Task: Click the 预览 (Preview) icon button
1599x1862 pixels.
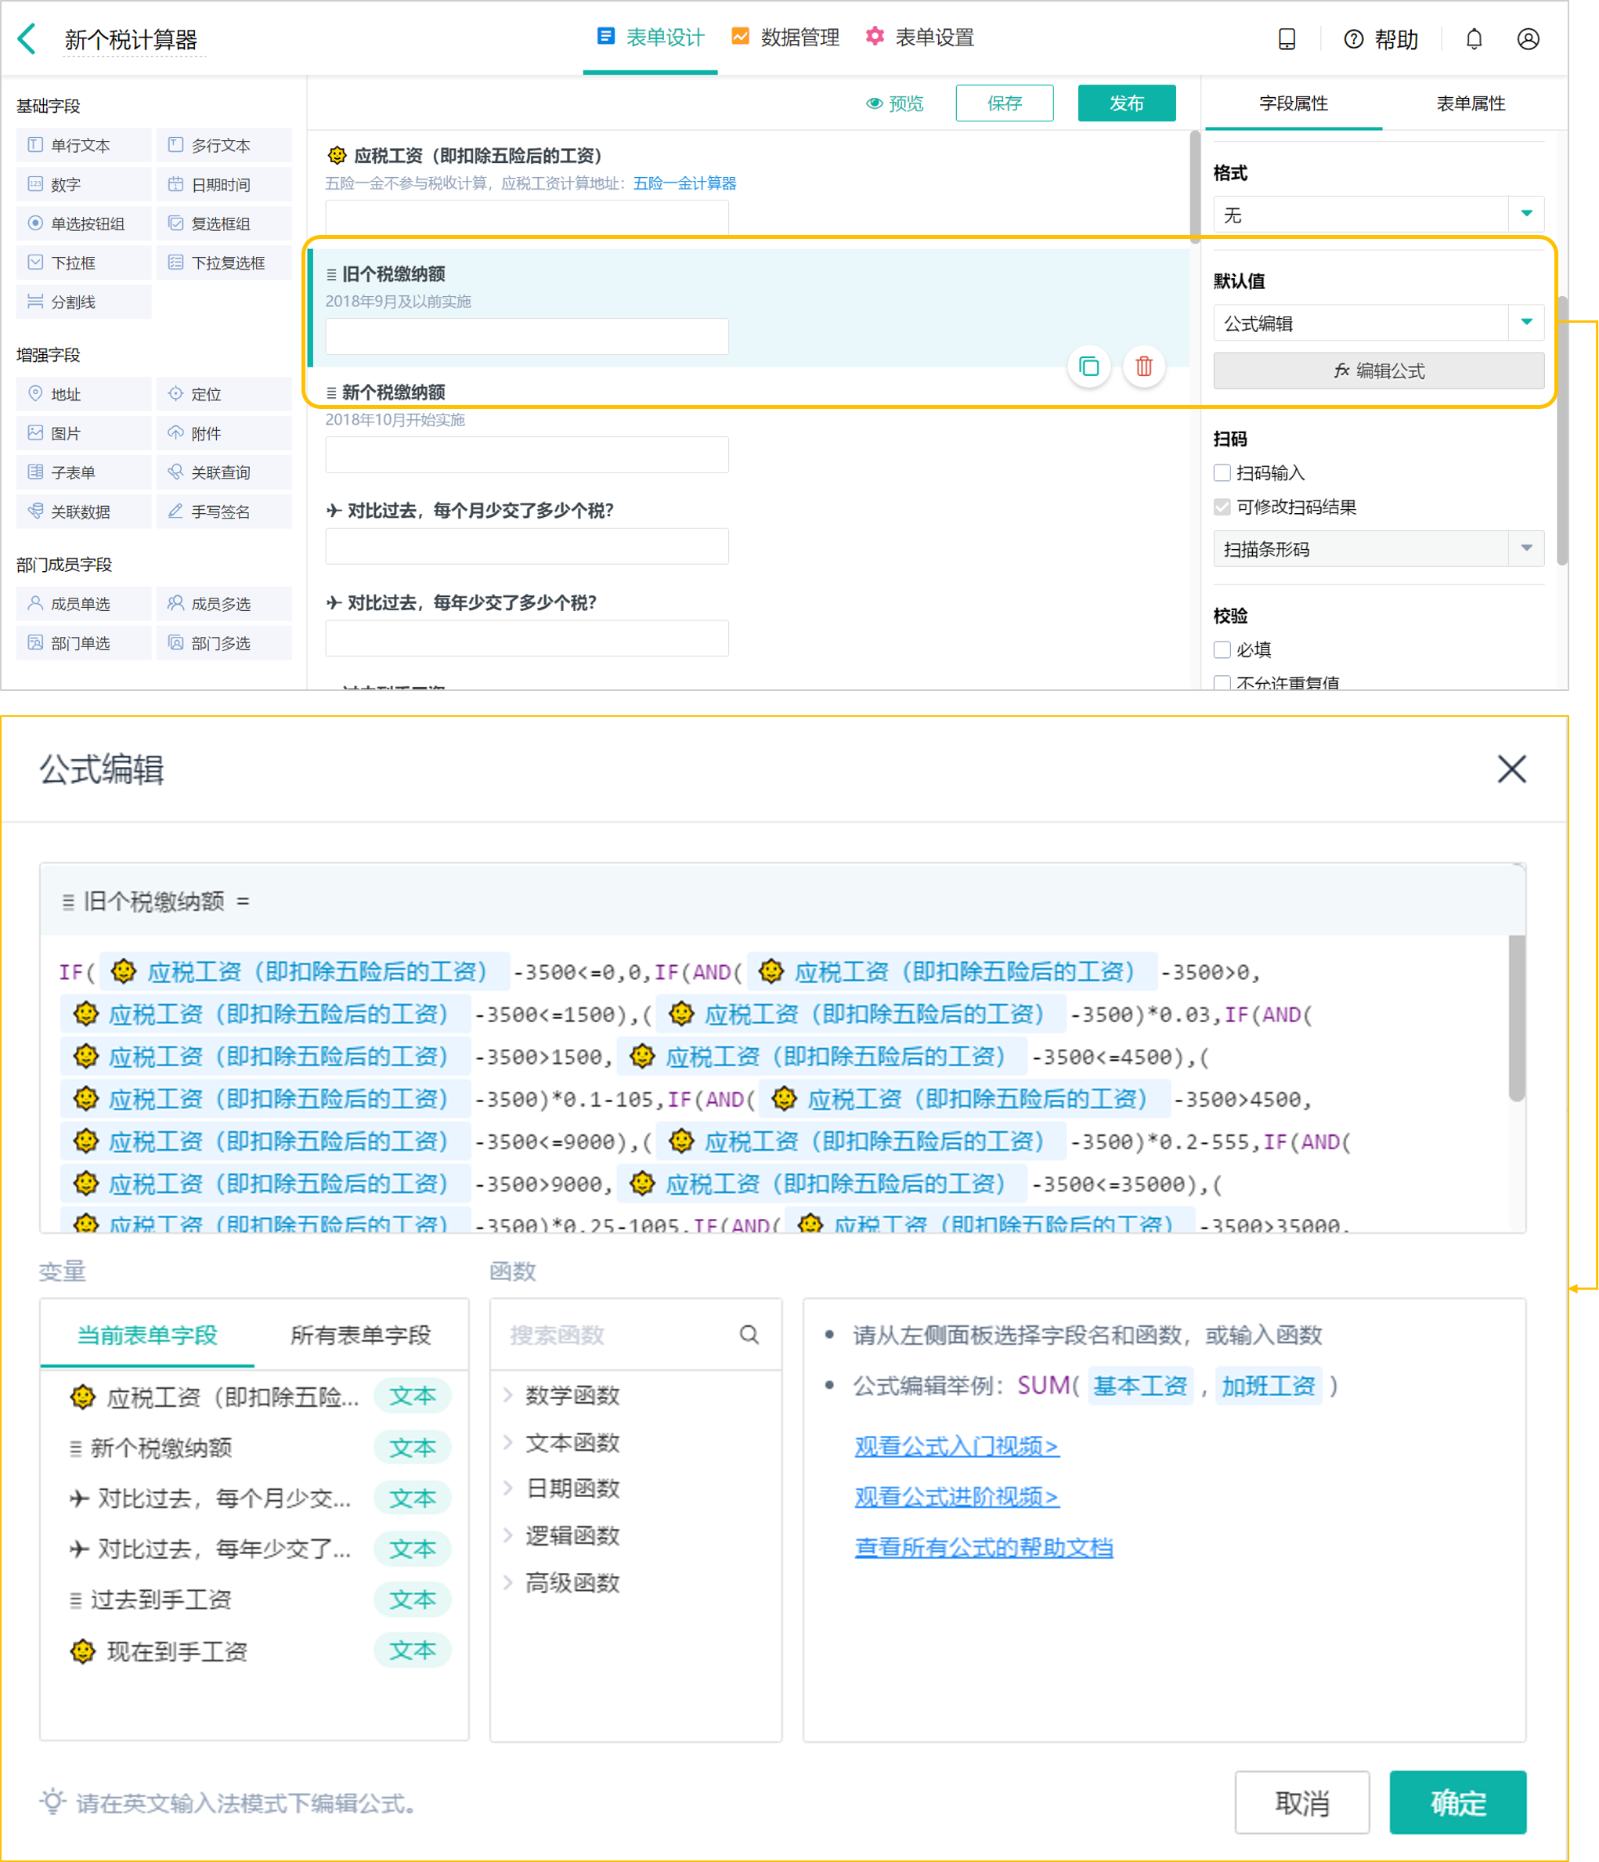Action: point(904,101)
